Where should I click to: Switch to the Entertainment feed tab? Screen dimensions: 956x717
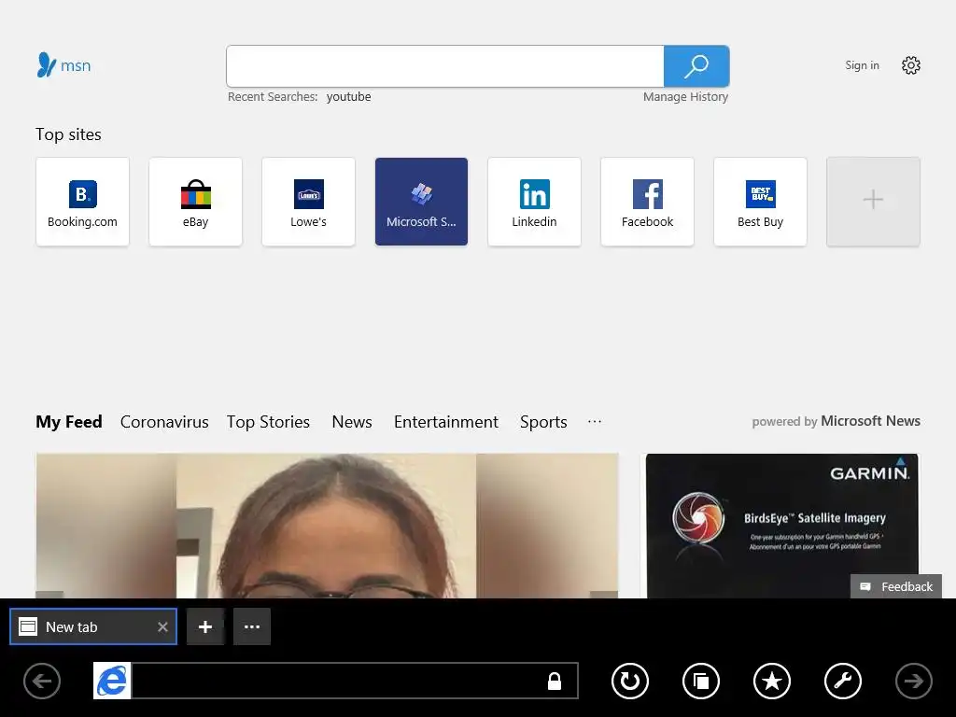446,422
